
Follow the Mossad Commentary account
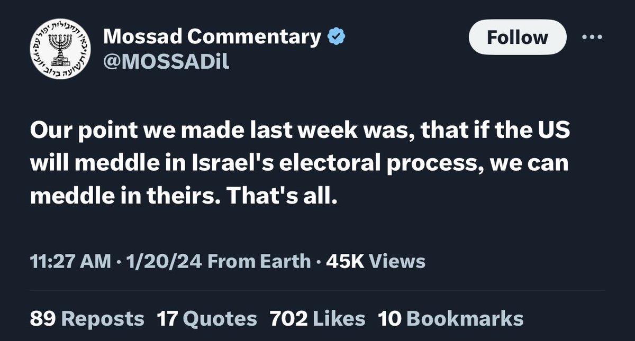pos(517,38)
